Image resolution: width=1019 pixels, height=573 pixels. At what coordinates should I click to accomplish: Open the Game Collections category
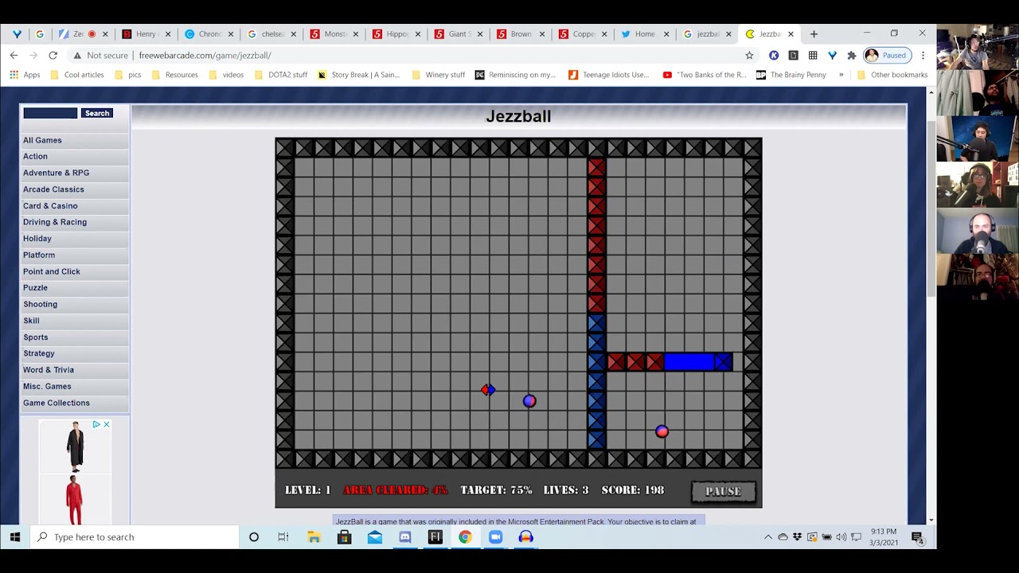pyautogui.click(x=75, y=403)
